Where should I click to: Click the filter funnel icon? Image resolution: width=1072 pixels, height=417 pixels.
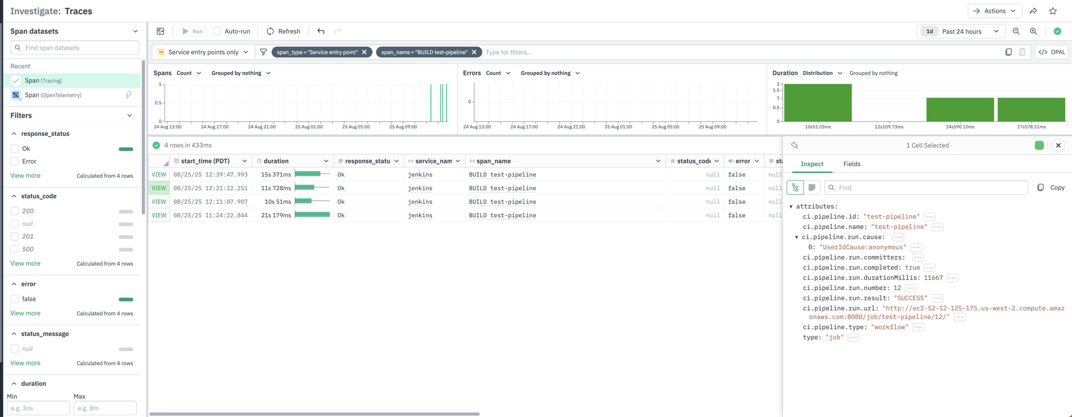click(263, 52)
